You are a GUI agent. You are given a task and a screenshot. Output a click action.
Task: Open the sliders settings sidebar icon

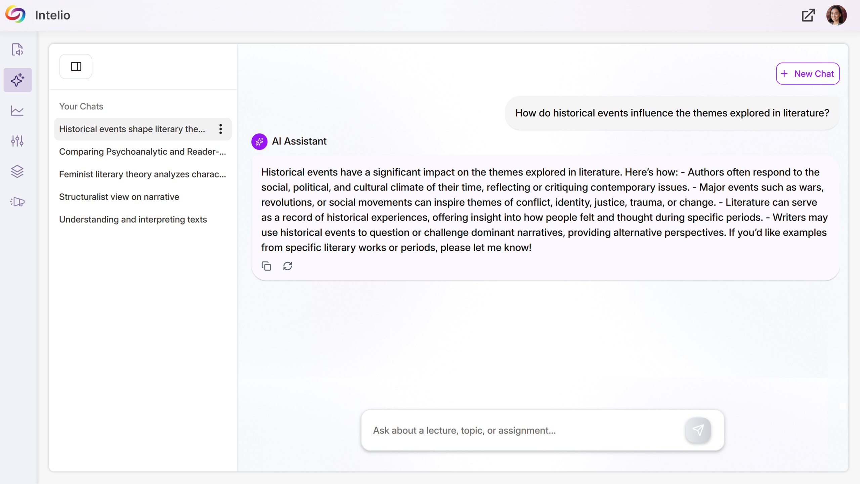click(x=17, y=141)
